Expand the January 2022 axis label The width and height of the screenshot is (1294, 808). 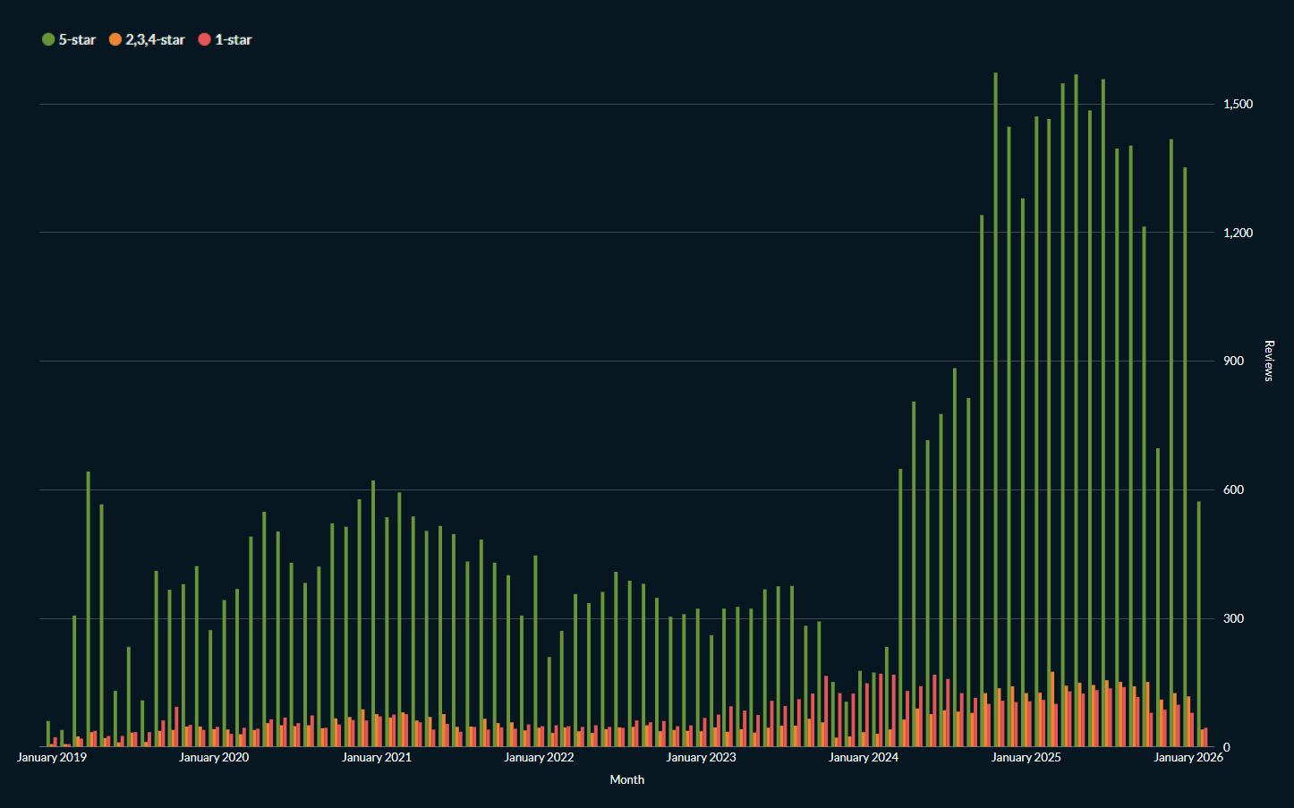[539, 757]
